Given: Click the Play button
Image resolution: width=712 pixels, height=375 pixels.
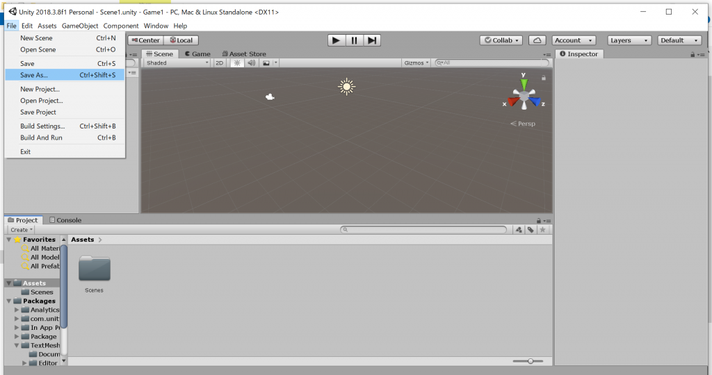Looking at the screenshot, I should click(x=337, y=40).
